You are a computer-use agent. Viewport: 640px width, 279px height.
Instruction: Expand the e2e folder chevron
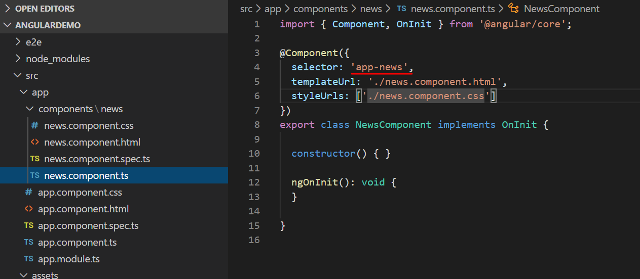(18, 42)
